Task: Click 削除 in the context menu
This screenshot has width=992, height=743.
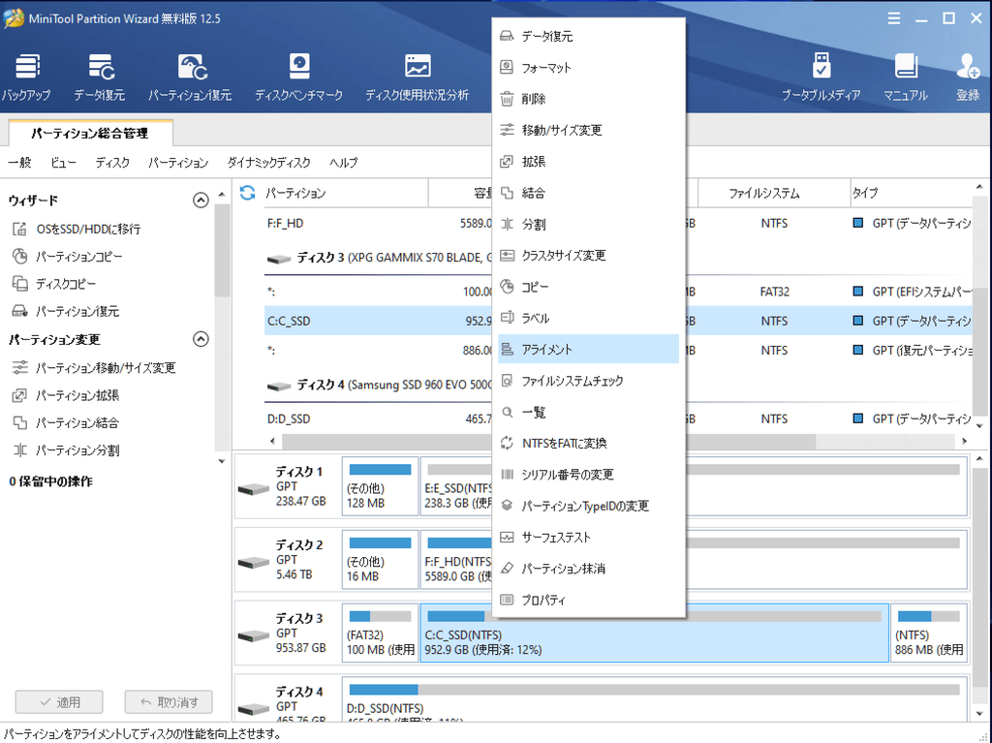Action: coord(588,99)
